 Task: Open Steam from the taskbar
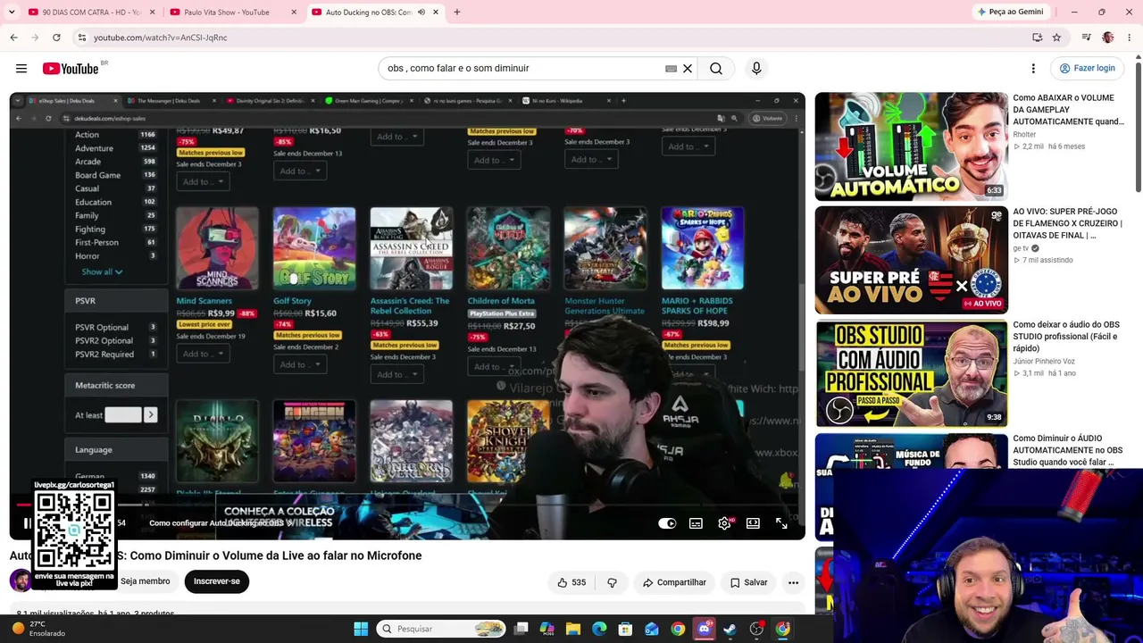tap(730, 629)
